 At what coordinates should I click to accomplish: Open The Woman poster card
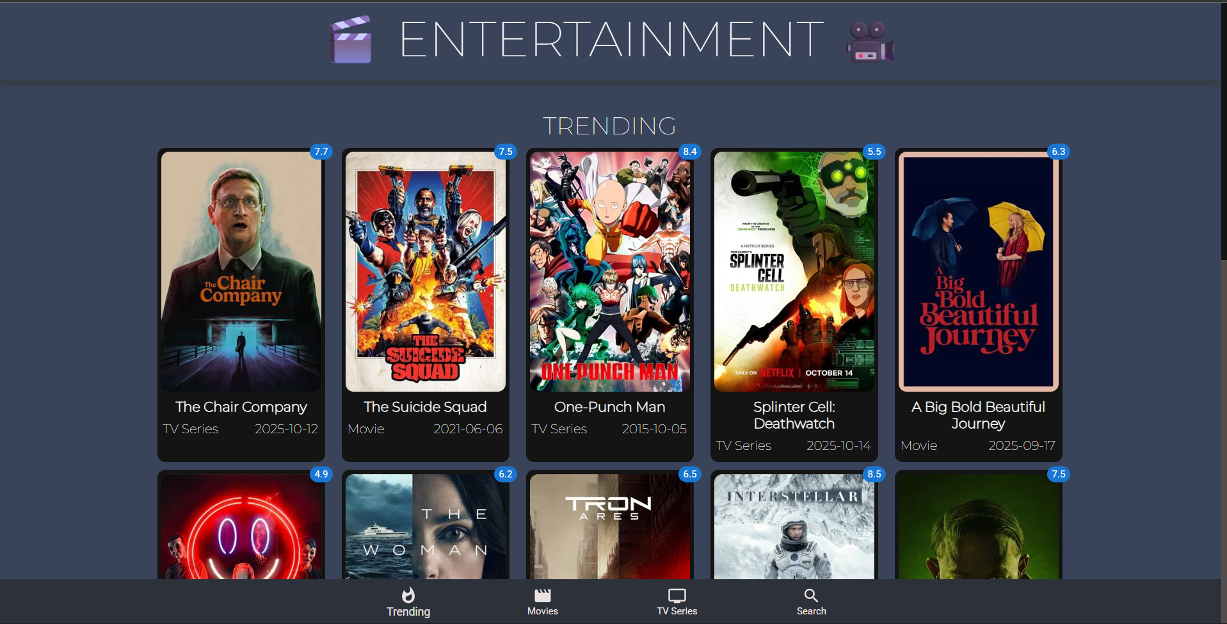[x=426, y=527]
